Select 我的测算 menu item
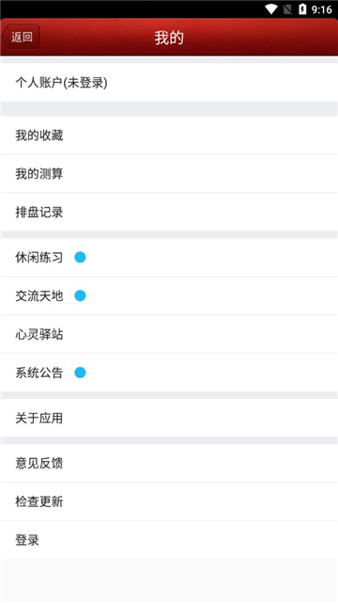The height and width of the screenshot is (603, 338). (169, 174)
